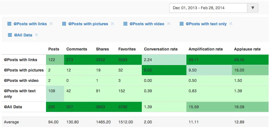This screenshot has height=129, width=270.
Task: Click the list icon beside Posts with links
Action: pyautogui.click(x=9, y=24)
